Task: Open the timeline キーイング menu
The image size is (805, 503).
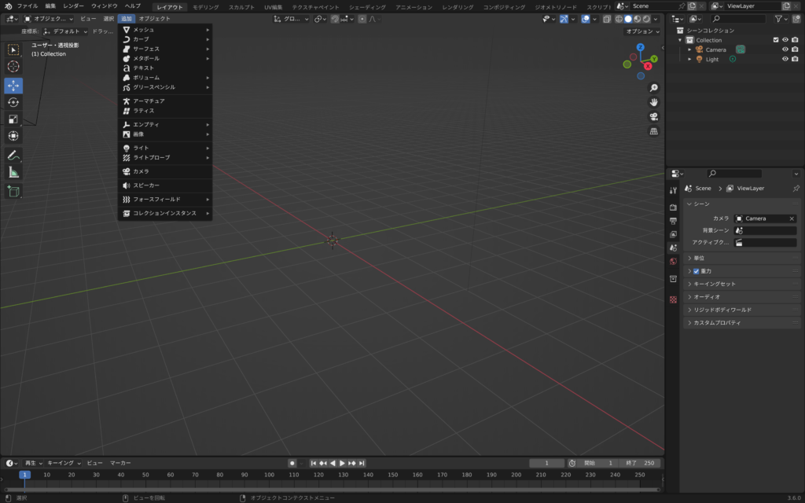Action: point(64,464)
